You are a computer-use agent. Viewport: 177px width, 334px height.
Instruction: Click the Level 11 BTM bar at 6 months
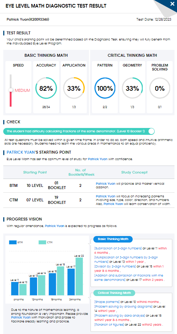click(15, 288)
